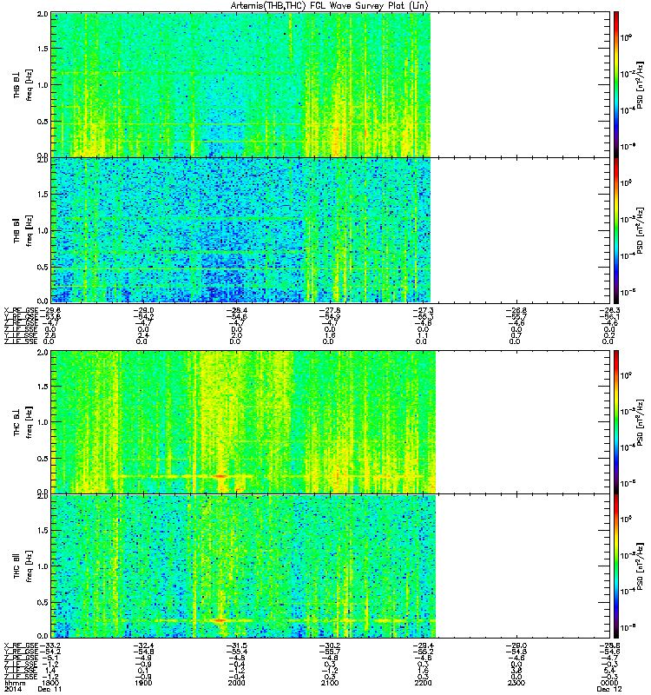This screenshot has width=651, height=695.
Task: Click the 1.0 frequency tick on THC B∥ axis
Action: pos(43,566)
